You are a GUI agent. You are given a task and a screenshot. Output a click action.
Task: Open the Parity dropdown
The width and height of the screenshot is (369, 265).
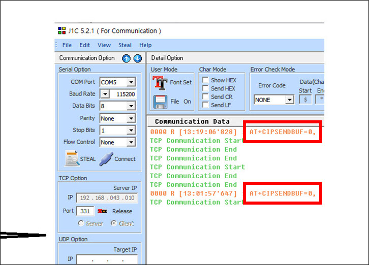pyautogui.click(x=131, y=118)
